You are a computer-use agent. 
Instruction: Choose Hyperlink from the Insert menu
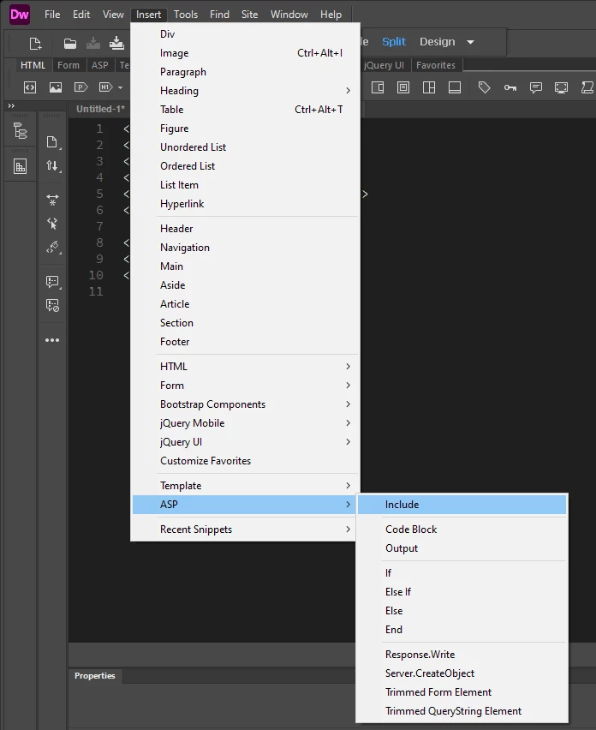pos(246,203)
